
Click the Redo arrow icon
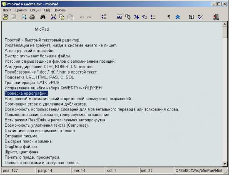tap(89, 17)
